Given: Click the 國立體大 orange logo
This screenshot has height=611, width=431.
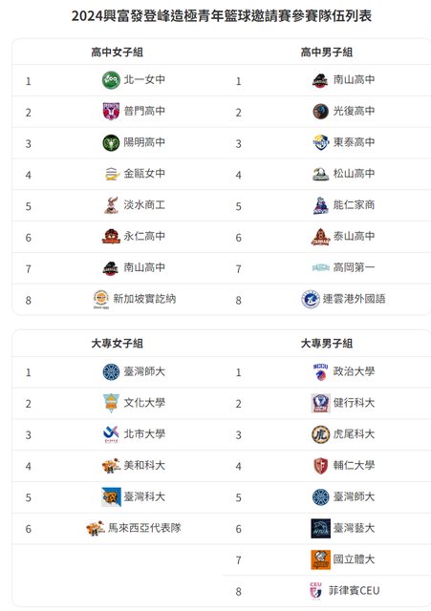Looking at the screenshot, I should coord(320,560).
